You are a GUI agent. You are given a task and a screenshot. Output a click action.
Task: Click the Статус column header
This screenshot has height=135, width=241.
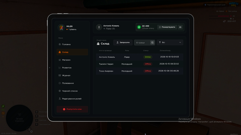[x=146, y=51]
